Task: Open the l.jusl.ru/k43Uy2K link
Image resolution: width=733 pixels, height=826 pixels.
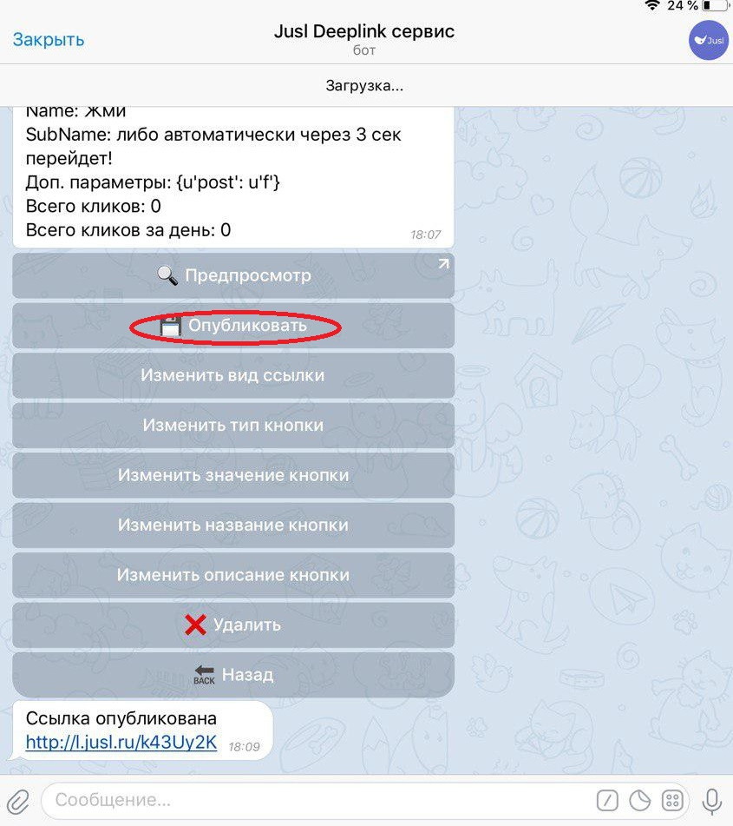Action: 121,743
